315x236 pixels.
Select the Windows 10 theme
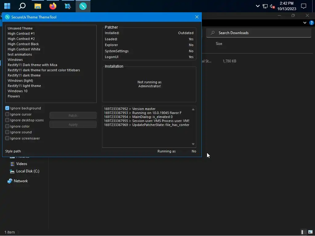click(x=18, y=91)
